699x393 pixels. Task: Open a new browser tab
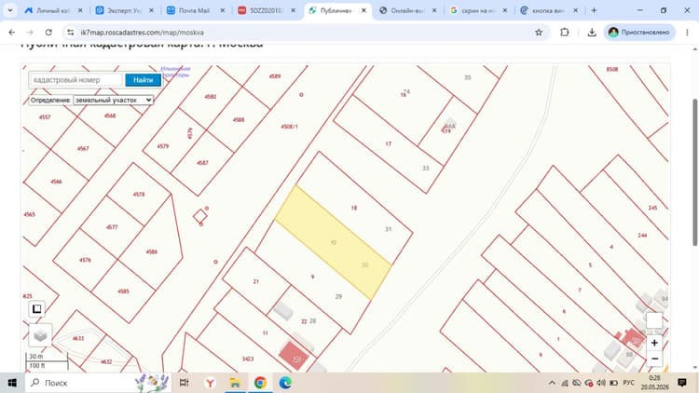(594, 10)
